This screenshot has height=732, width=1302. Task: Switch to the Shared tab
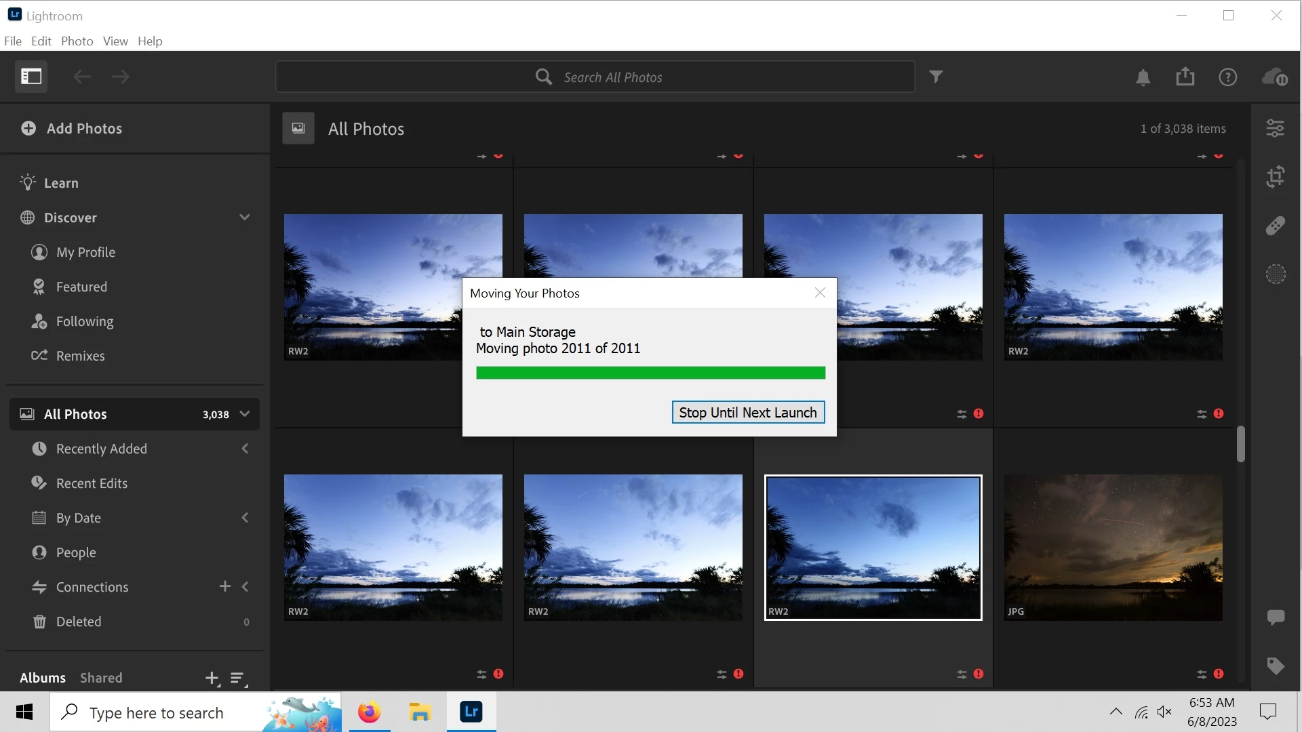point(101,678)
